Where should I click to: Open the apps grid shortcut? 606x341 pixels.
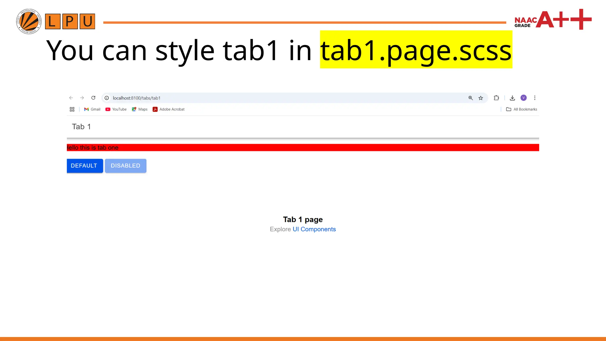(x=72, y=109)
